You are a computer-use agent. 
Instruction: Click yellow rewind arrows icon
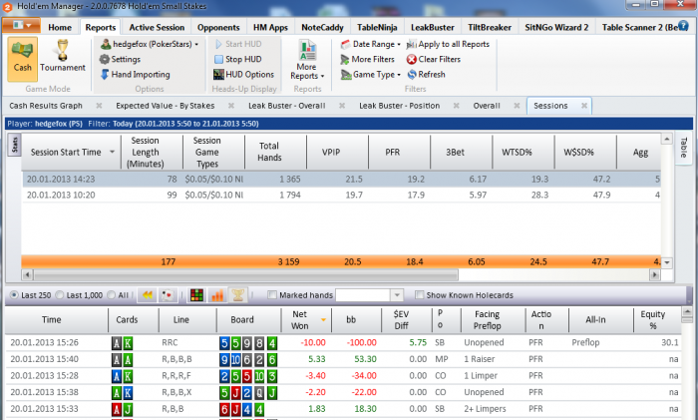148,295
